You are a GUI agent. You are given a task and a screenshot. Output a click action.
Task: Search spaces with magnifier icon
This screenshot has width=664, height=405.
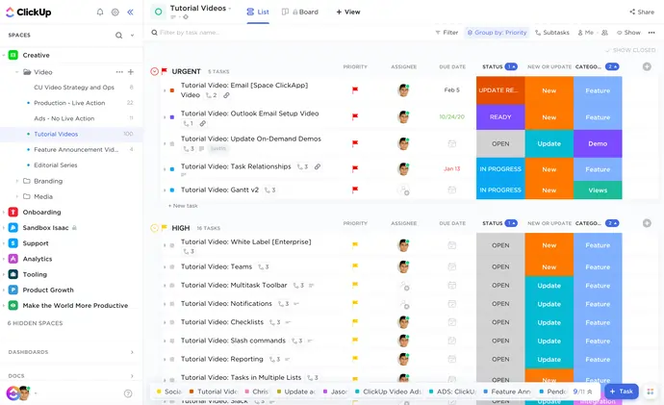click(x=119, y=36)
